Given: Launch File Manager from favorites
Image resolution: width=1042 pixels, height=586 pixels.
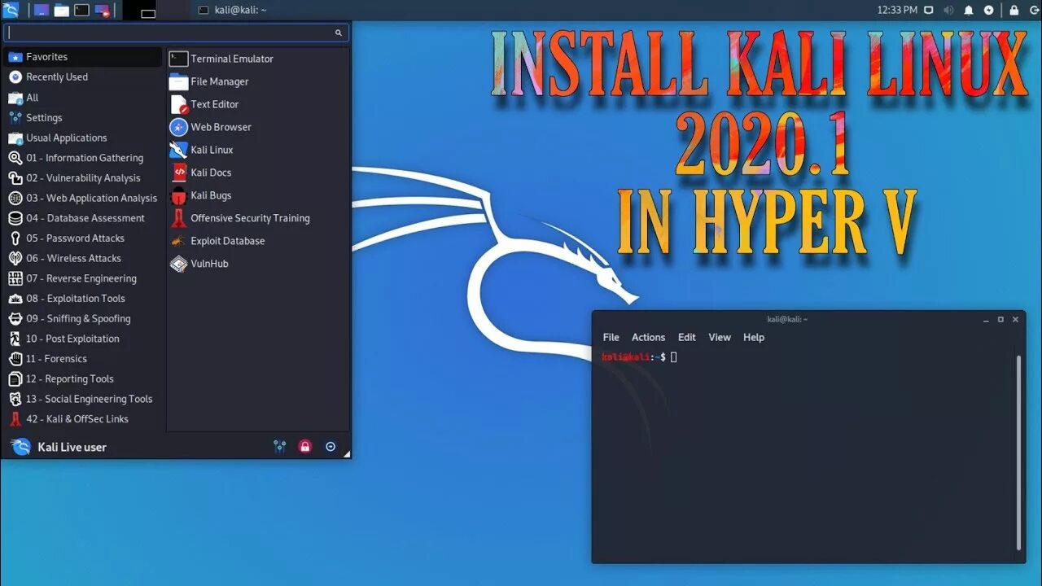Looking at the screenshot, I should click(x=258, y=81).
